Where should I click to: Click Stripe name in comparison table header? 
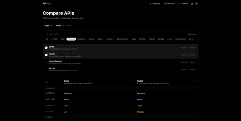[x=66, y=81]
